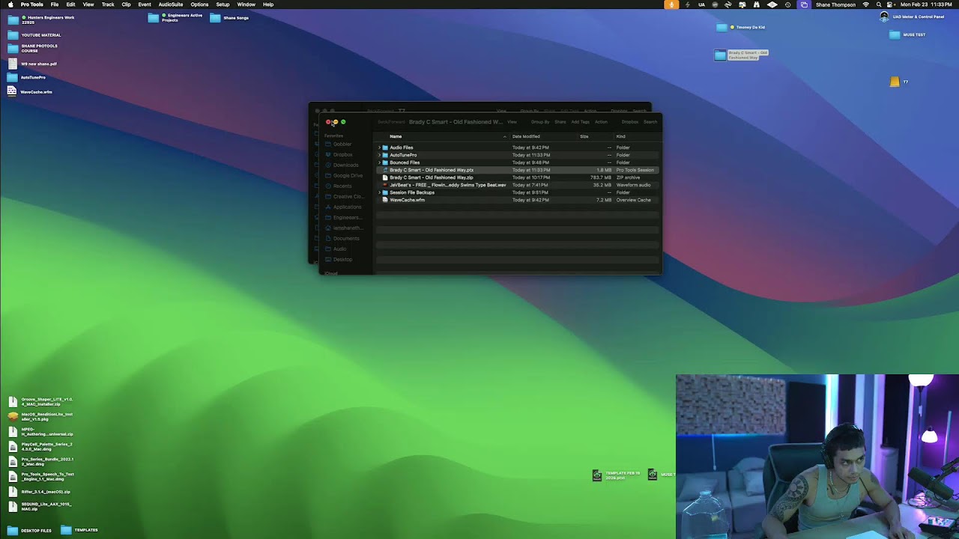Open Group By in Finder toolbar

click(540, 121)
